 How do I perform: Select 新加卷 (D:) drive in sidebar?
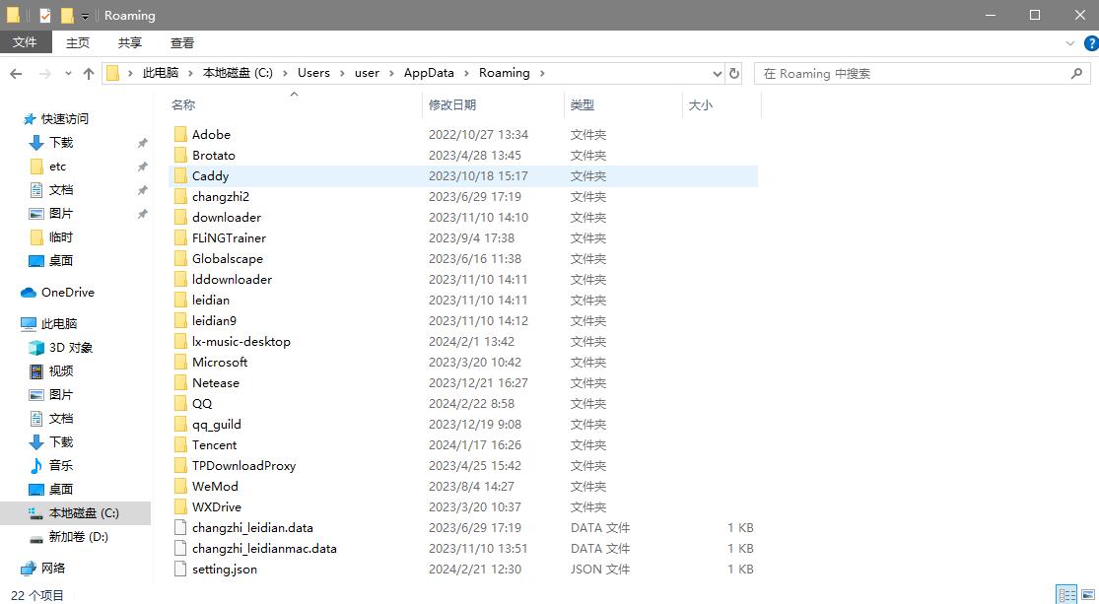point(78,537)
